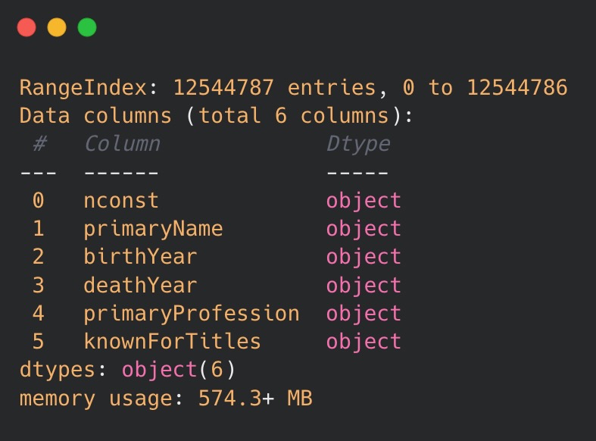596x441 pixels.
Task: Click the dtypes: object(6) summary line
Action: pos(127,370)
